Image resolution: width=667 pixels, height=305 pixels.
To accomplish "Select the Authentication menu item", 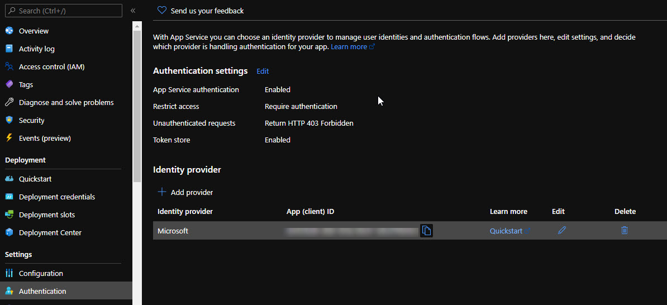I will [x=66, y=291].
